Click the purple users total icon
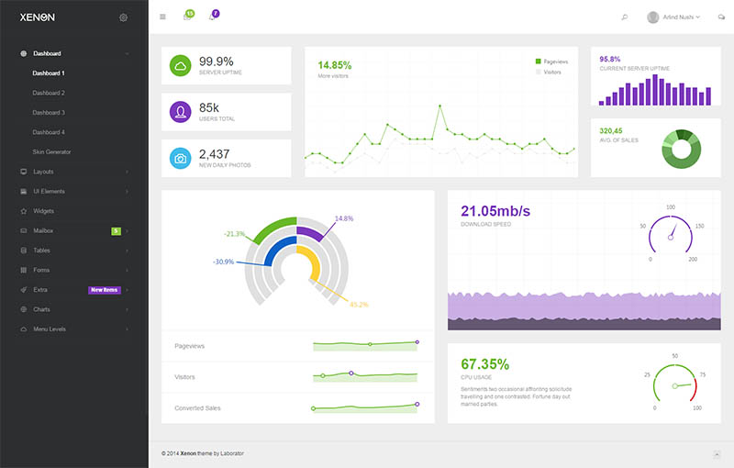 click(x=181, y=111)
